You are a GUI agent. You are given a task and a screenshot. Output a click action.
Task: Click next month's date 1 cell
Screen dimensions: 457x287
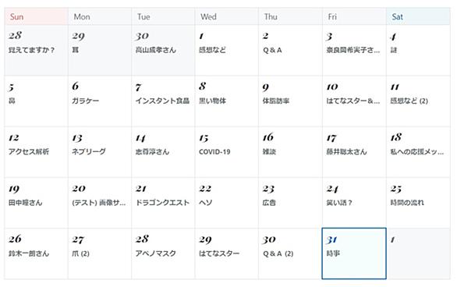[x=418, y=253]
